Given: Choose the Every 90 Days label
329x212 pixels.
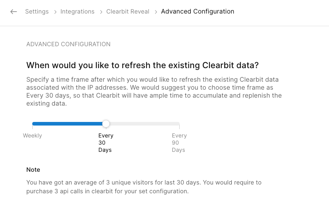Looking at the screenshot, I should click(x=179, y=143).
